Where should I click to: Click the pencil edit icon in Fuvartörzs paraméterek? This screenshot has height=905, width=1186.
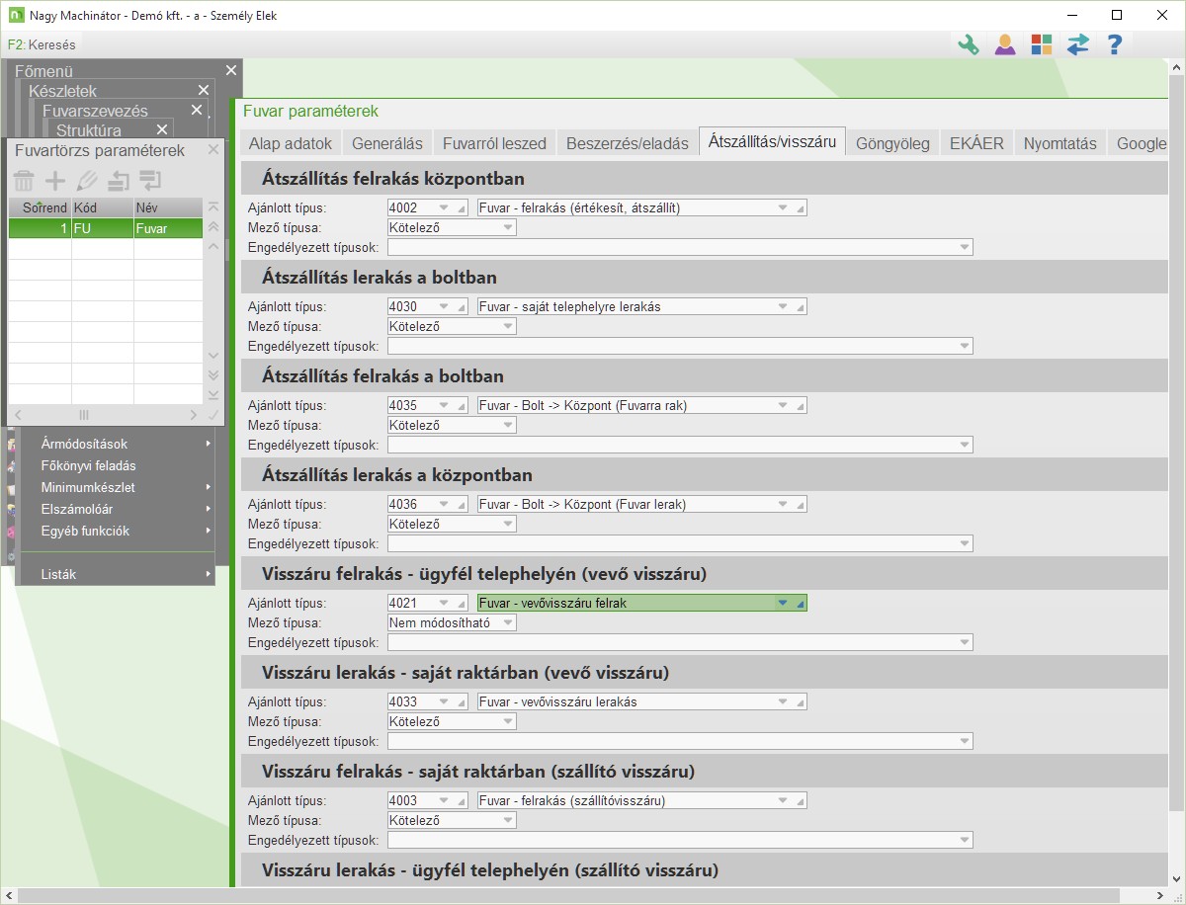click(87, 181)
